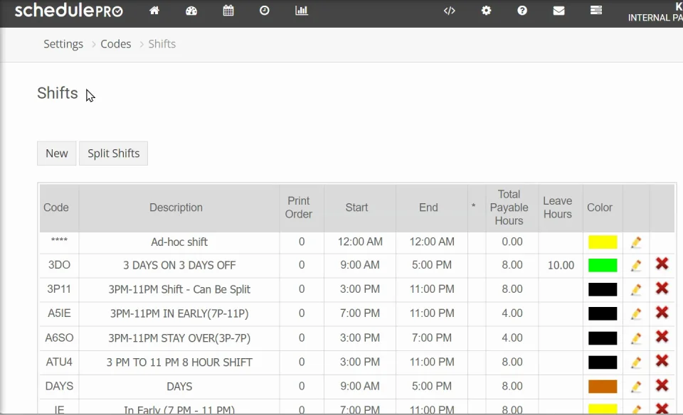Click the Home icon in top navigation

(x=154, y=11)
